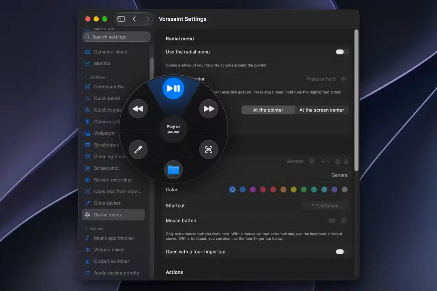Screen dimensions: 437x291
Task: Duplicate the menu with the copy icon
Action: 337,161
